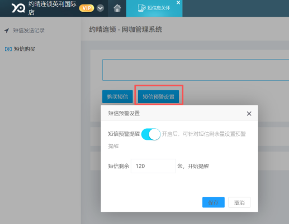Click the paper-plane icon beside 短信发送记录

(7, 31)
